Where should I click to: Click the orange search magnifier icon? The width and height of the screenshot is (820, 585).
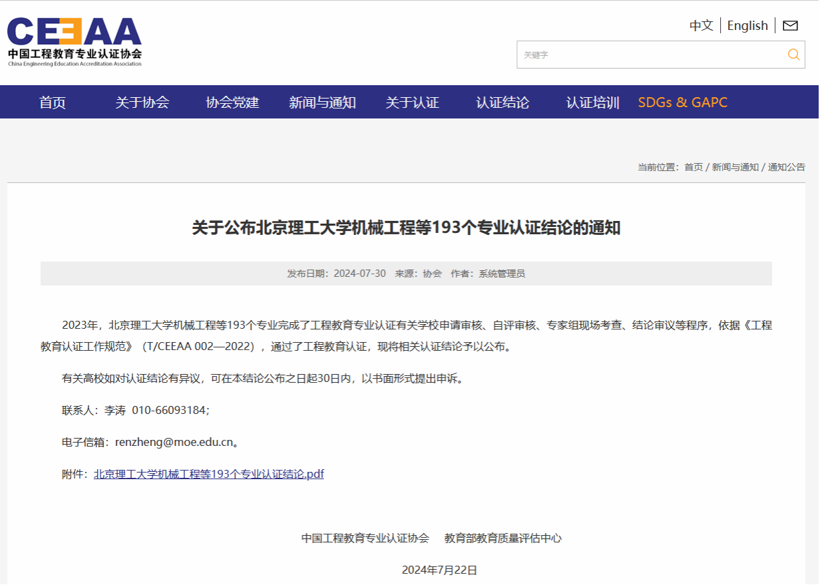793,55
